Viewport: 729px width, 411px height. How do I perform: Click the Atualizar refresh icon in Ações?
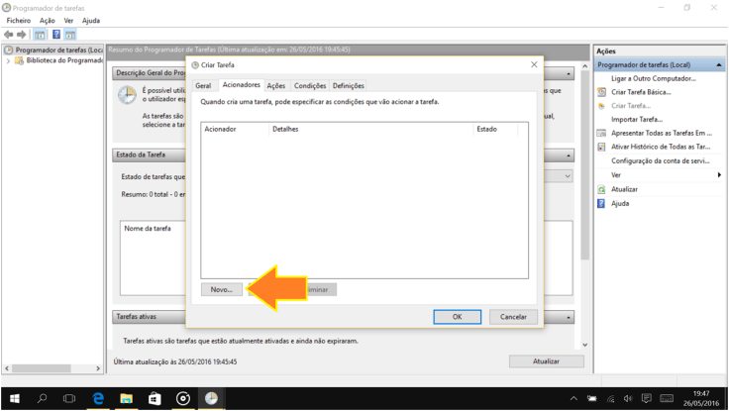[601, 189]
